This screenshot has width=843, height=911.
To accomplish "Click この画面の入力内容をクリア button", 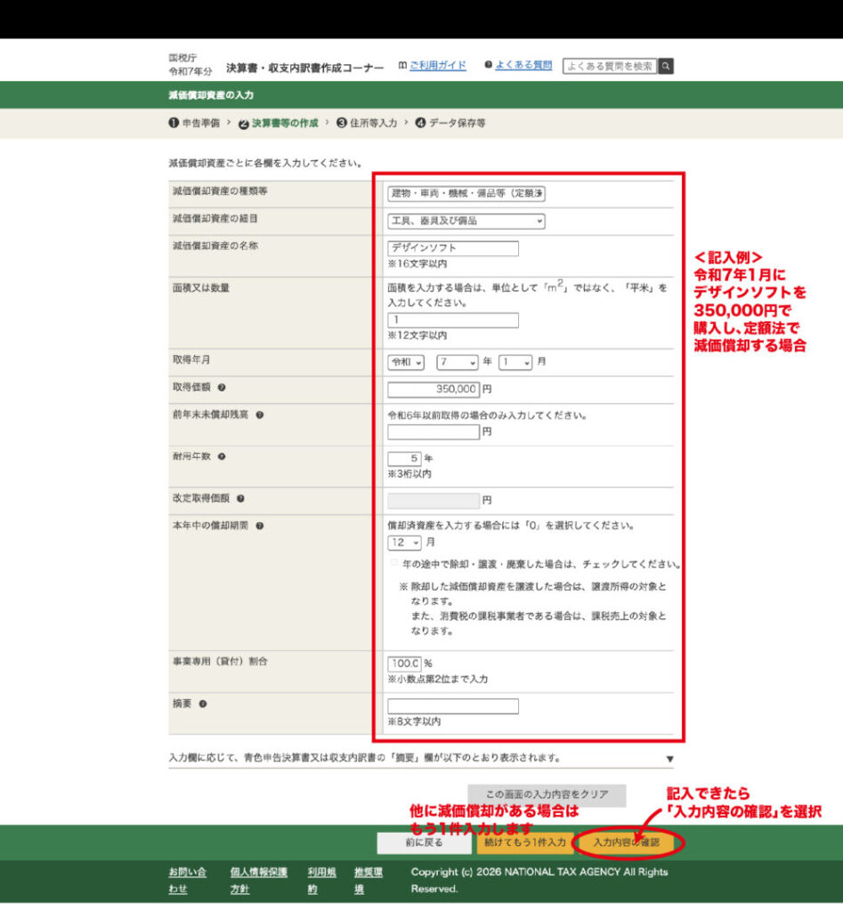I will 547,794.
